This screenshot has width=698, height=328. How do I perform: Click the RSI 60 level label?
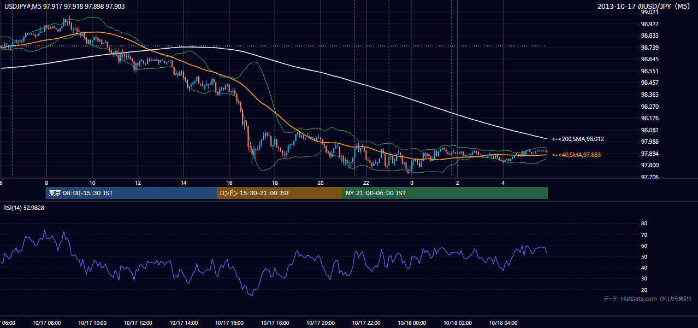644,245
